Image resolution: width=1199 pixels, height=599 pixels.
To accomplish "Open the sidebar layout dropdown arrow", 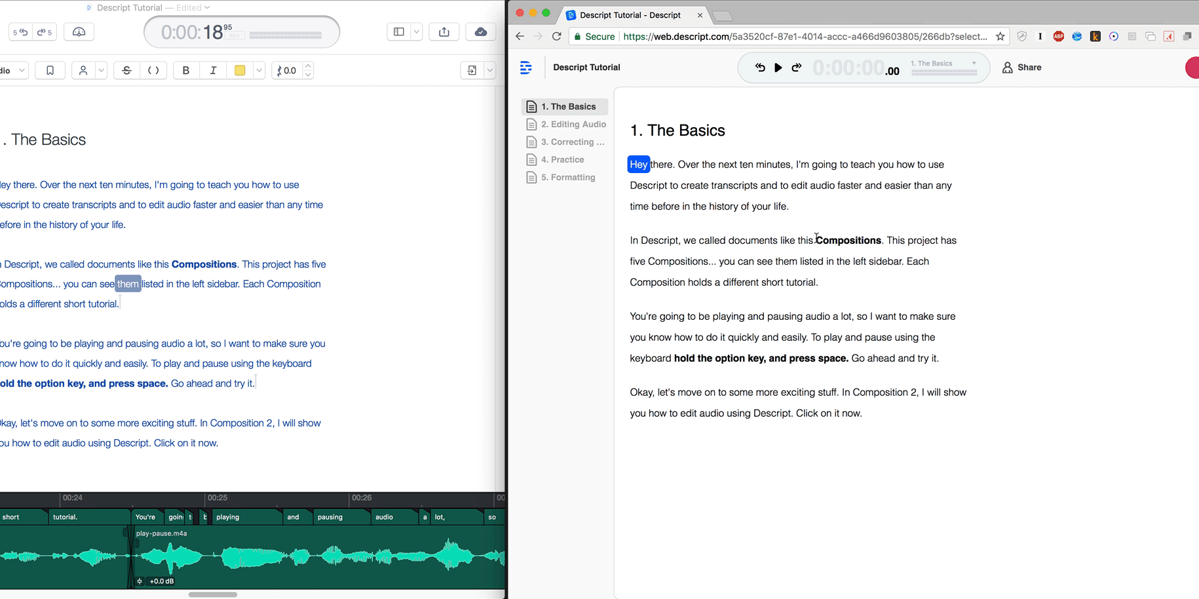I will tap(416, 32).
